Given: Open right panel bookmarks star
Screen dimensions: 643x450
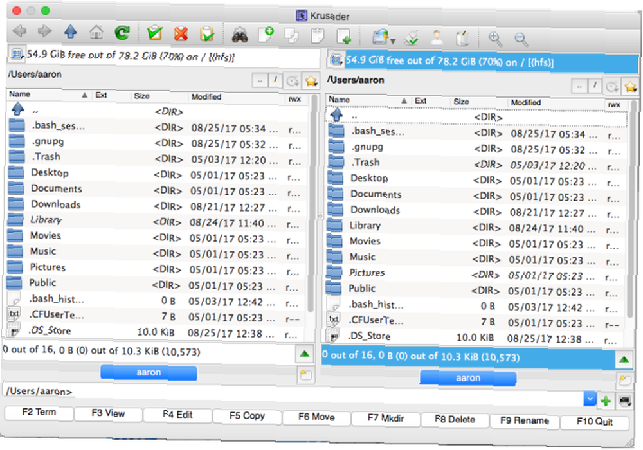Looking at the screenshot, I should [630, 87].
